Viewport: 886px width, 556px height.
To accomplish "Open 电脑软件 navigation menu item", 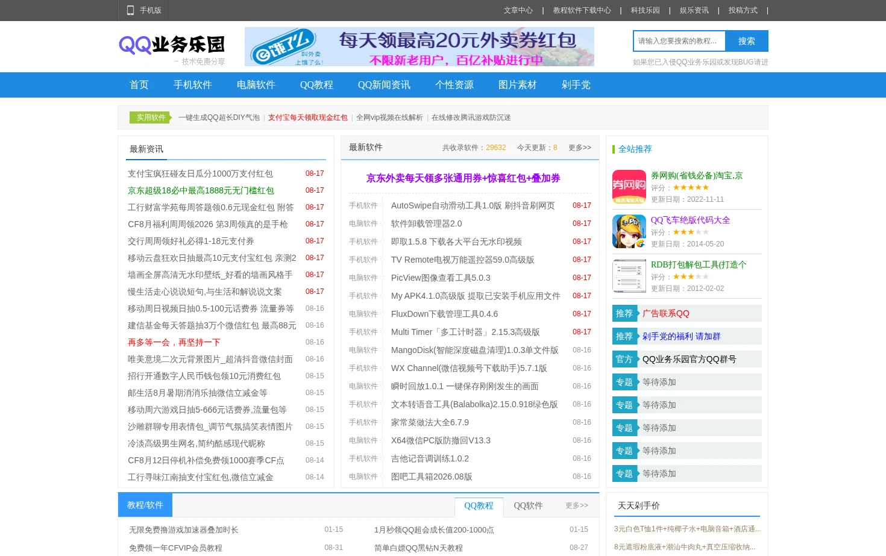I will tap(256, 85).
